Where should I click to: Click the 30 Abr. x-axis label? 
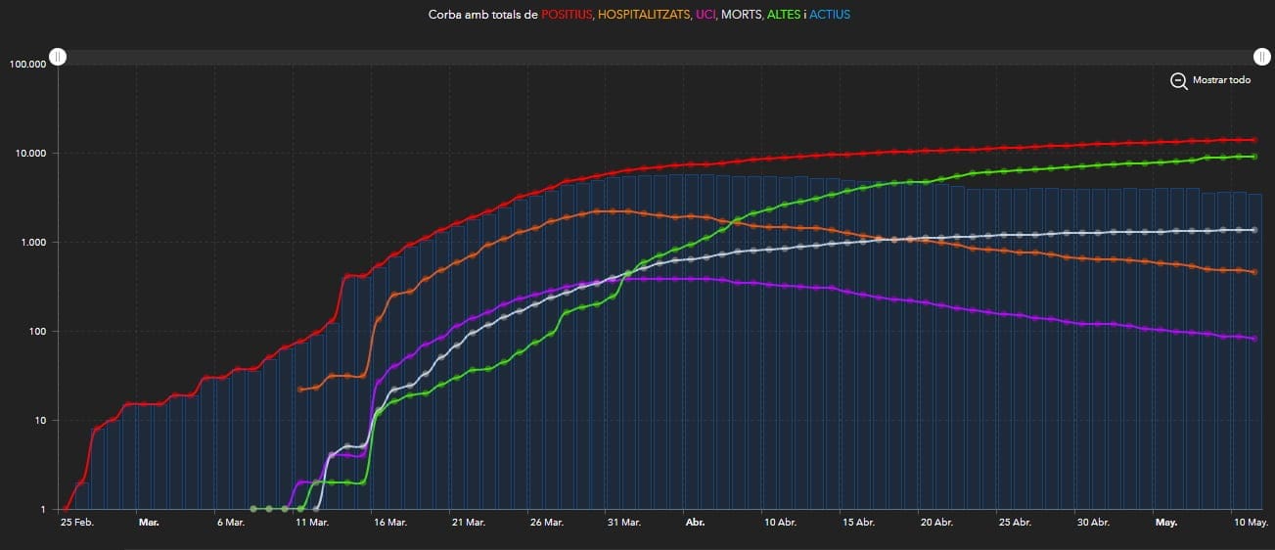click(x=1093, y=523)
